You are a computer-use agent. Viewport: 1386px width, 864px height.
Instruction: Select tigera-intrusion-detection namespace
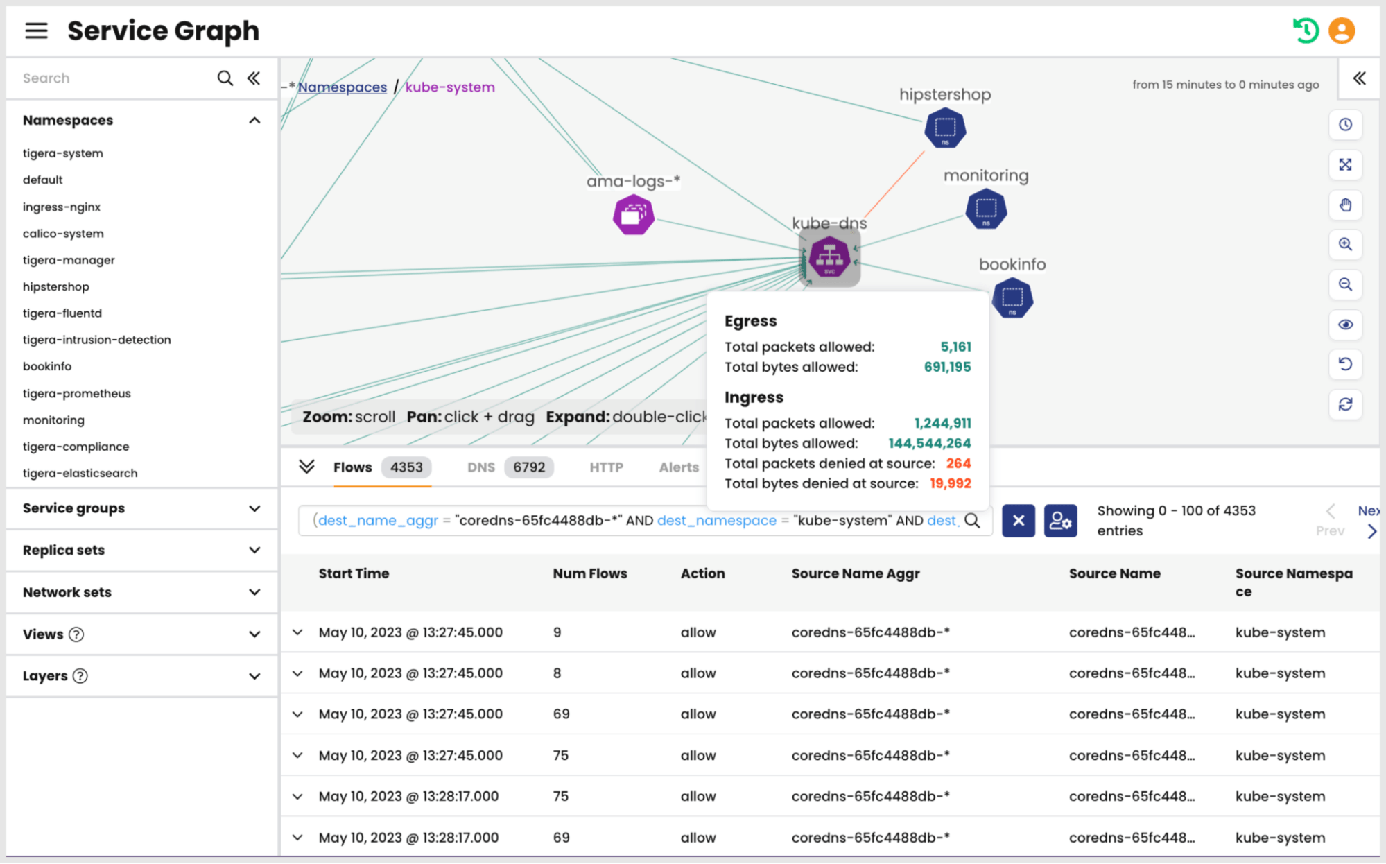[x=96, y=340]
